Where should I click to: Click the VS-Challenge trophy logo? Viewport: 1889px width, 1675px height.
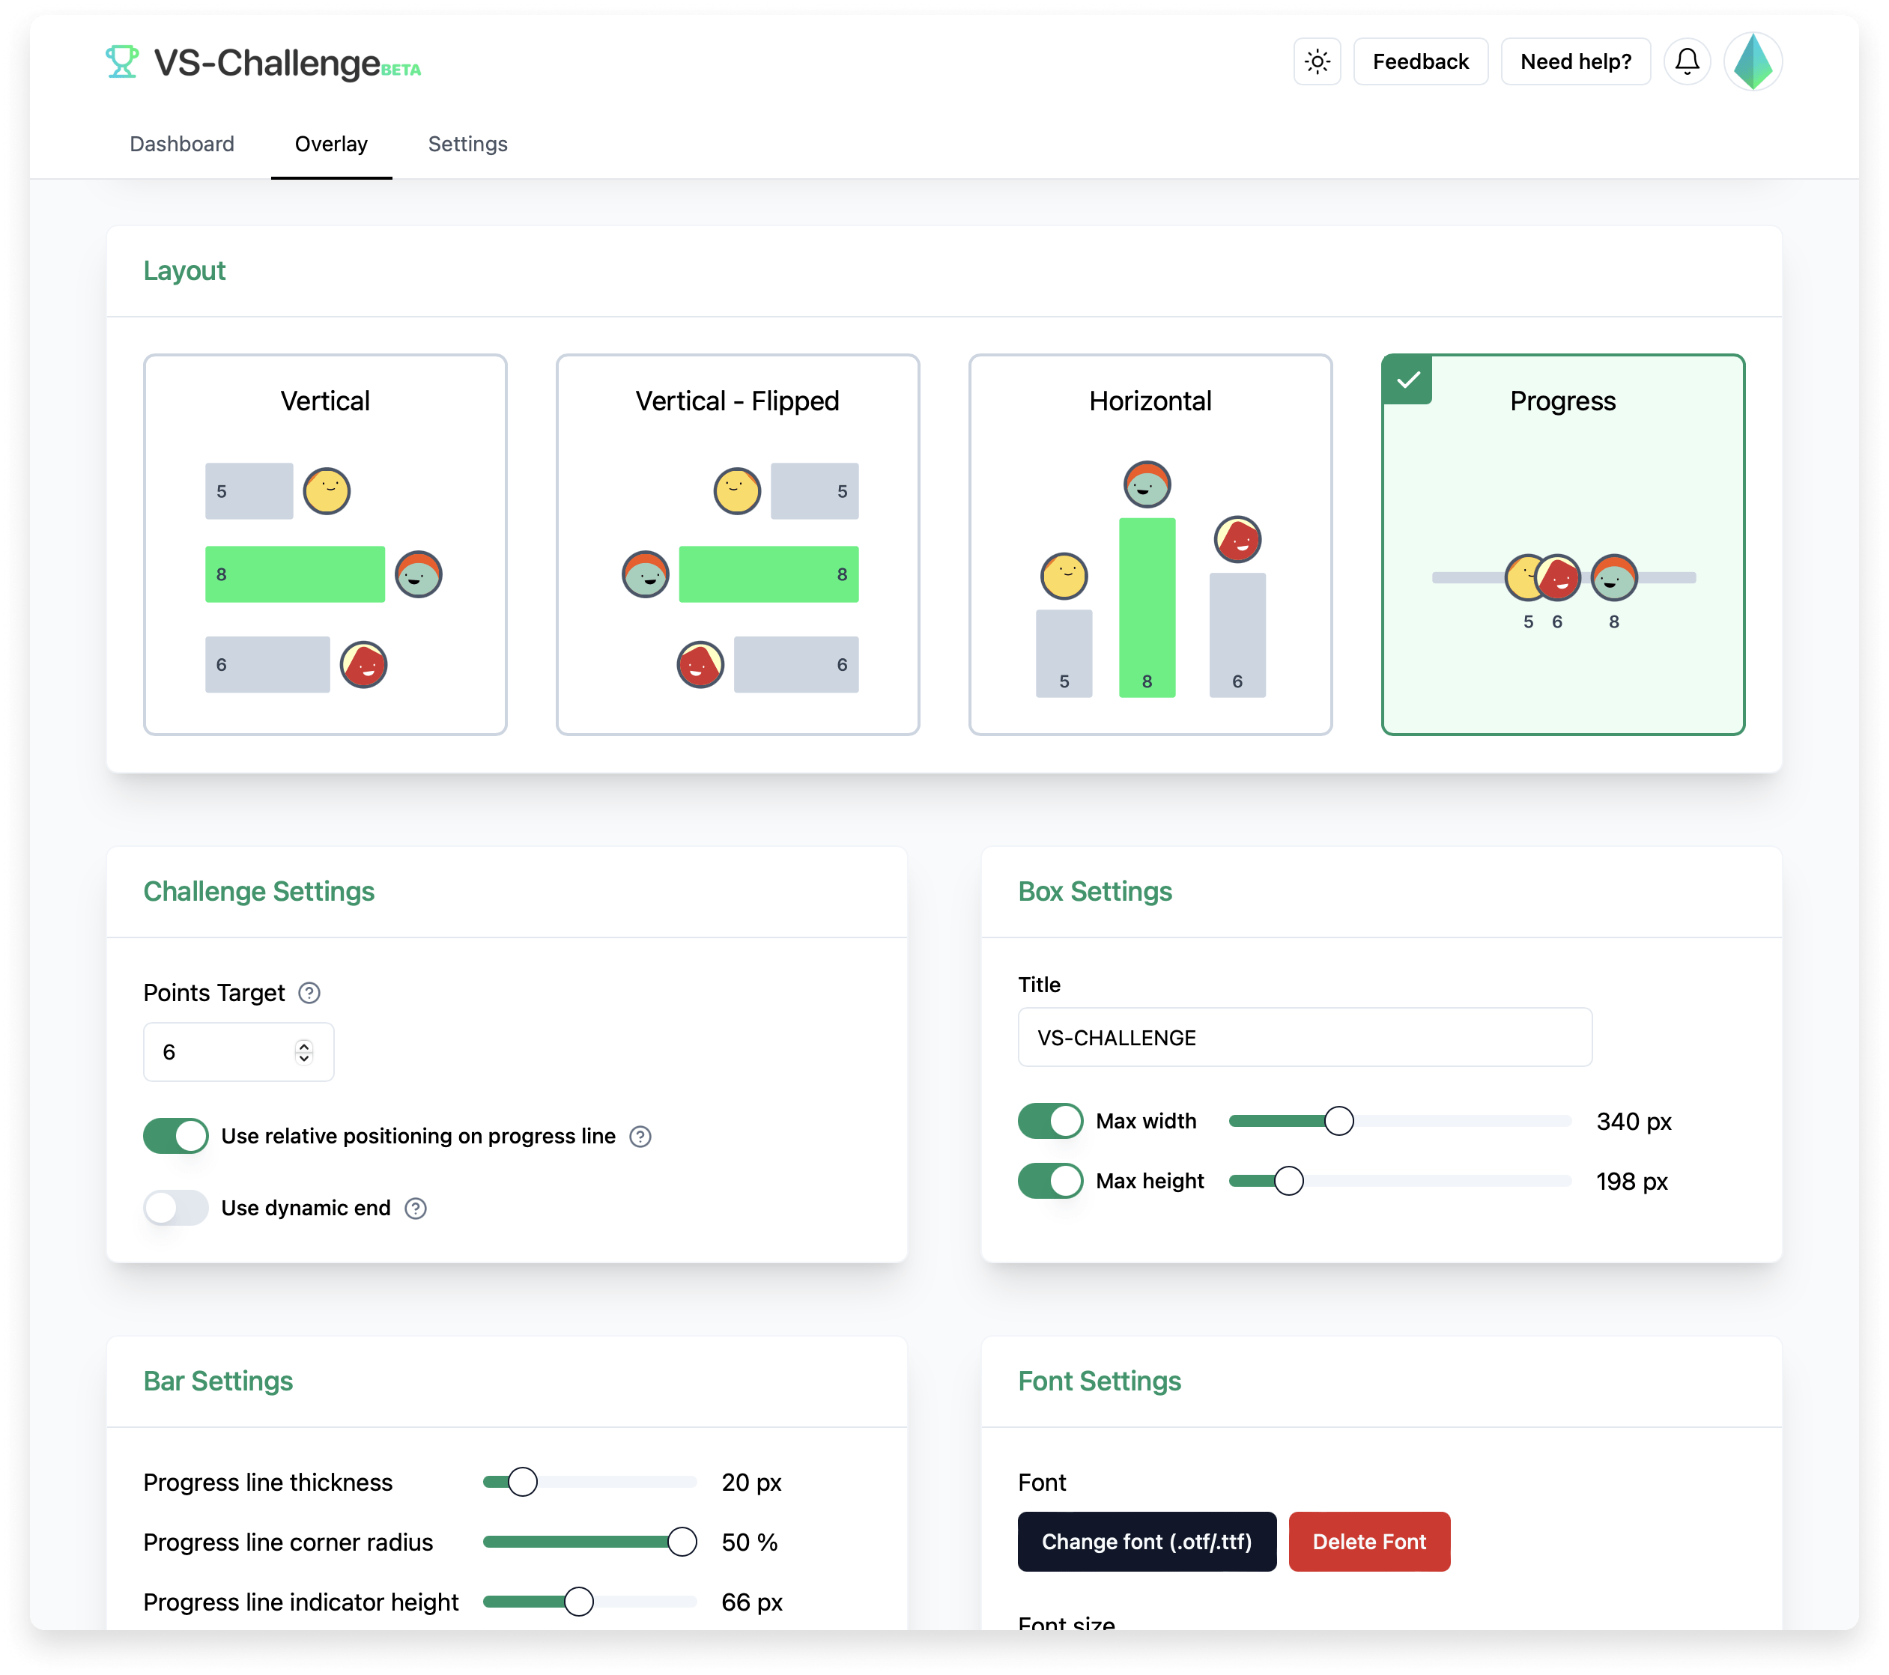[122, 62]
